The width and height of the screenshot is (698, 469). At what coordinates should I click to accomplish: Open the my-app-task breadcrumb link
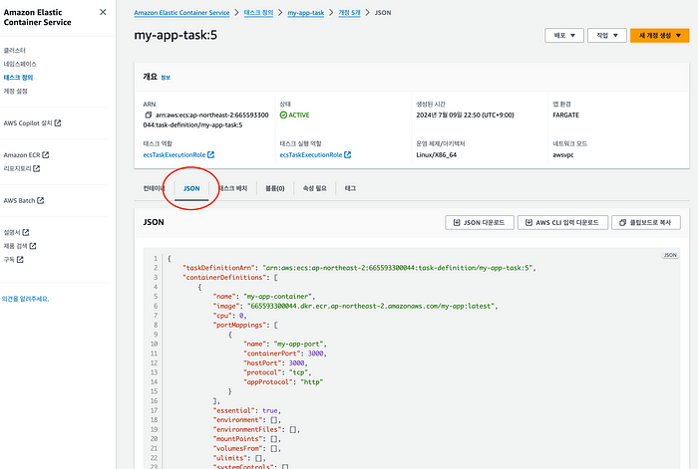click(x=306, y=13)
